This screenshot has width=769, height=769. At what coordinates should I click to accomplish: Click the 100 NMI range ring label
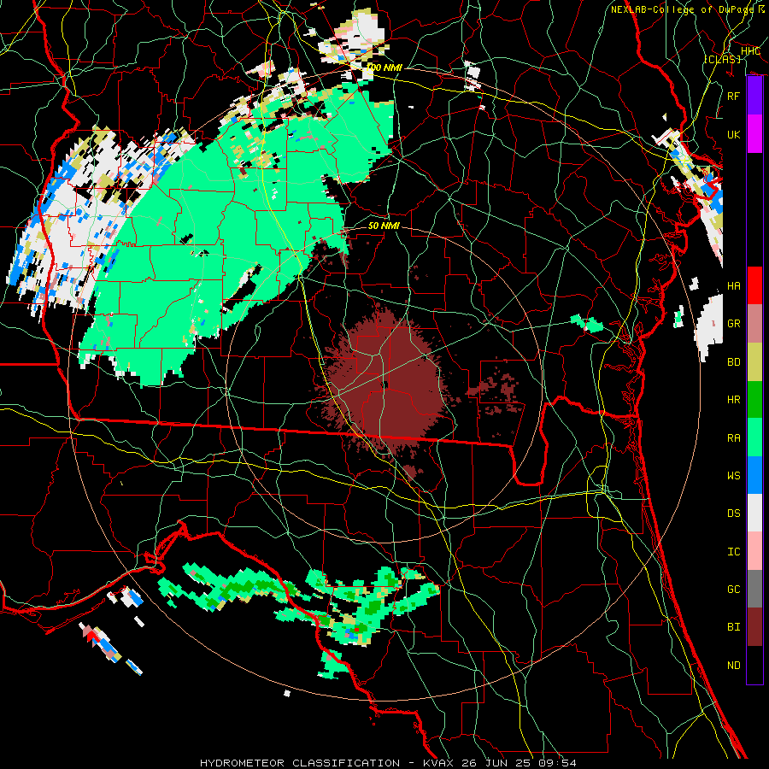coord(384,68)
